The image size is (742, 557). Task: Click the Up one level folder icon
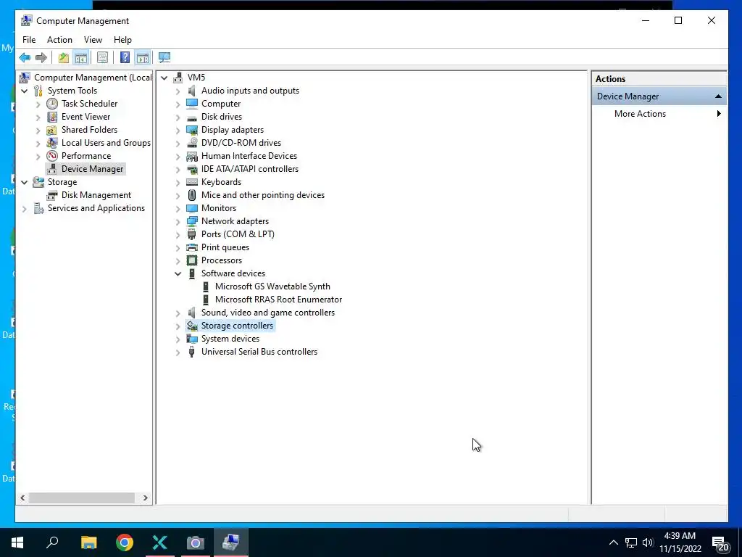click(64, 58)
